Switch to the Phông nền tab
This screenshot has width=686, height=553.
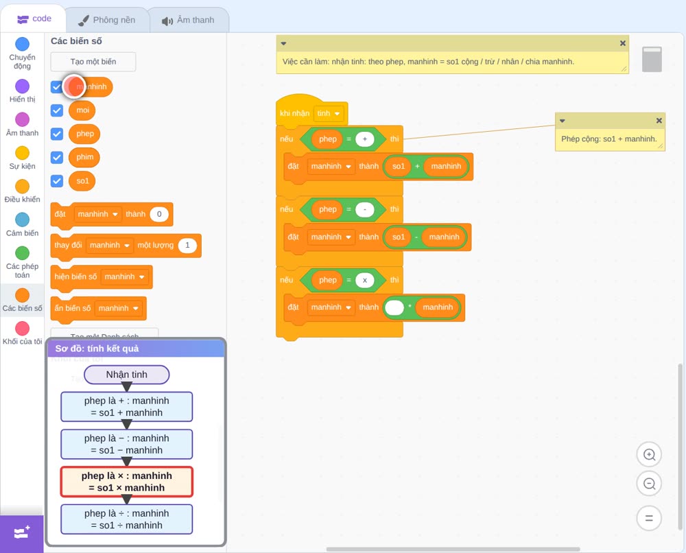[107, 20]
